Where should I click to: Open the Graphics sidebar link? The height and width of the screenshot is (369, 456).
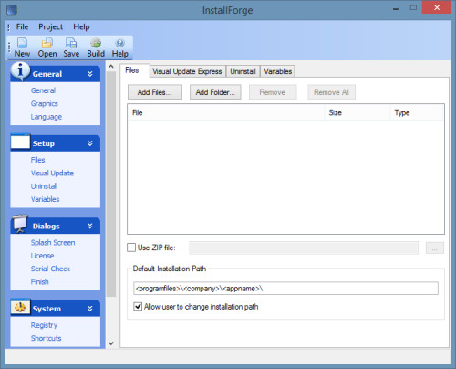[45, 103]
